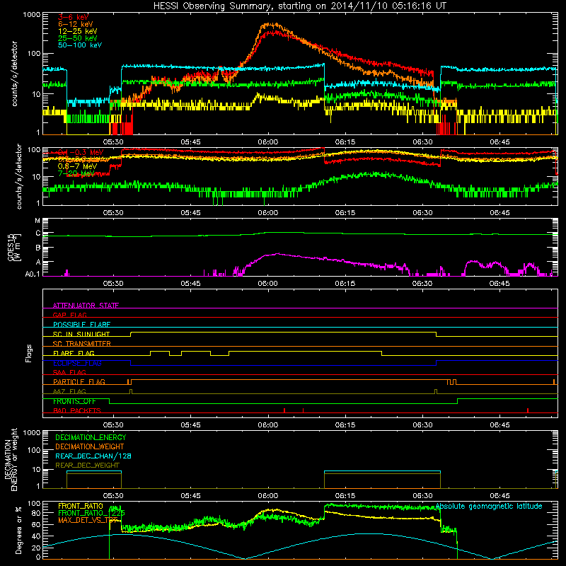Viewport: 566px width, 566px height.
Task: Click the HESSI Observing Summary plot title
Action: (299, 6)
